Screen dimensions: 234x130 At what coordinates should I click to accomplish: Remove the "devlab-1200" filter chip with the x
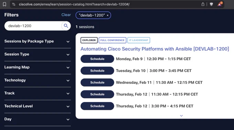pyautogui.click(x=107, y=15)
